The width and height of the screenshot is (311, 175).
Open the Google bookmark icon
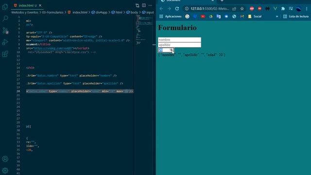click(x=187, y=17)
